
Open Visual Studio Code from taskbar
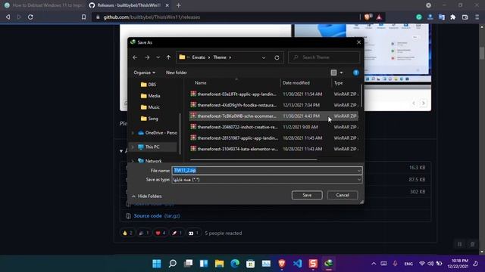click(x=297, y=264)
